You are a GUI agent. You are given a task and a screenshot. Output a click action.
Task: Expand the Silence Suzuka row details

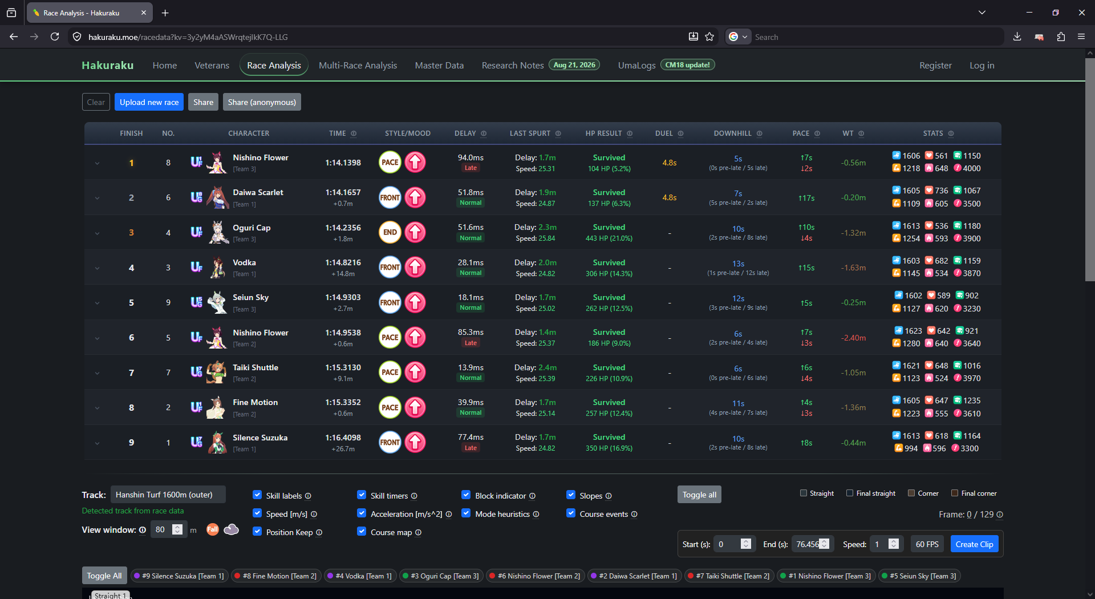pos(97,443)
